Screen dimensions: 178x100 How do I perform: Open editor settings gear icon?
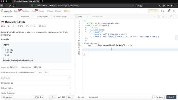coord(171,16)
